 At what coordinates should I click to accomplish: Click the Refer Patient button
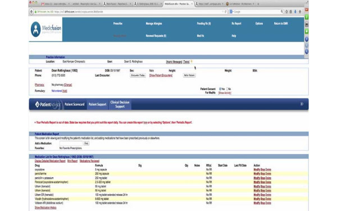pos(189,75)
